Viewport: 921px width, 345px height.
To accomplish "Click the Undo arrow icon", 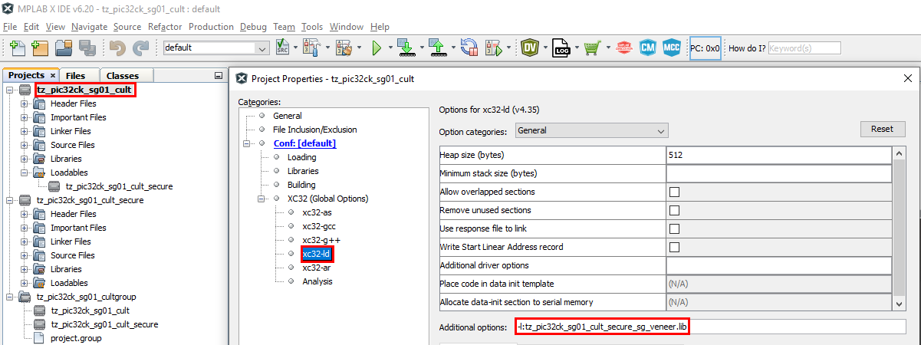I will (117, 48).
